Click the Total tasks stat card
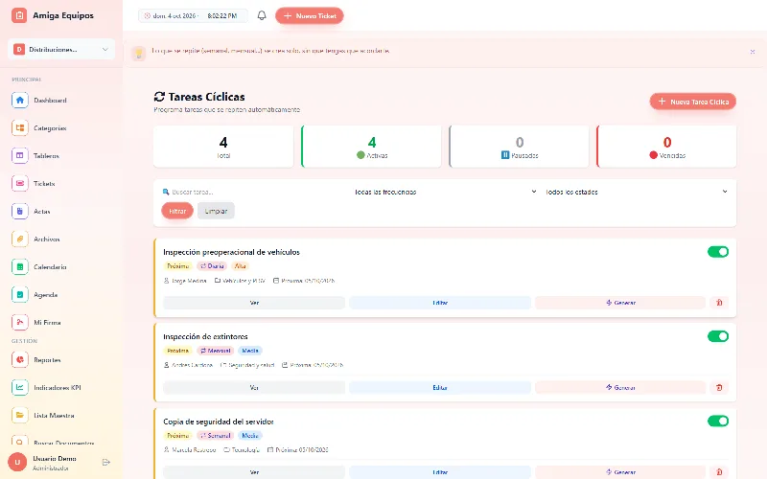 coord(223,147)
